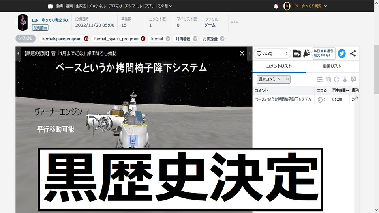Click the Niconico TV logo icon
Image resolution: width=379 pixels, height=213 pixels.
[x=50, y=6]
